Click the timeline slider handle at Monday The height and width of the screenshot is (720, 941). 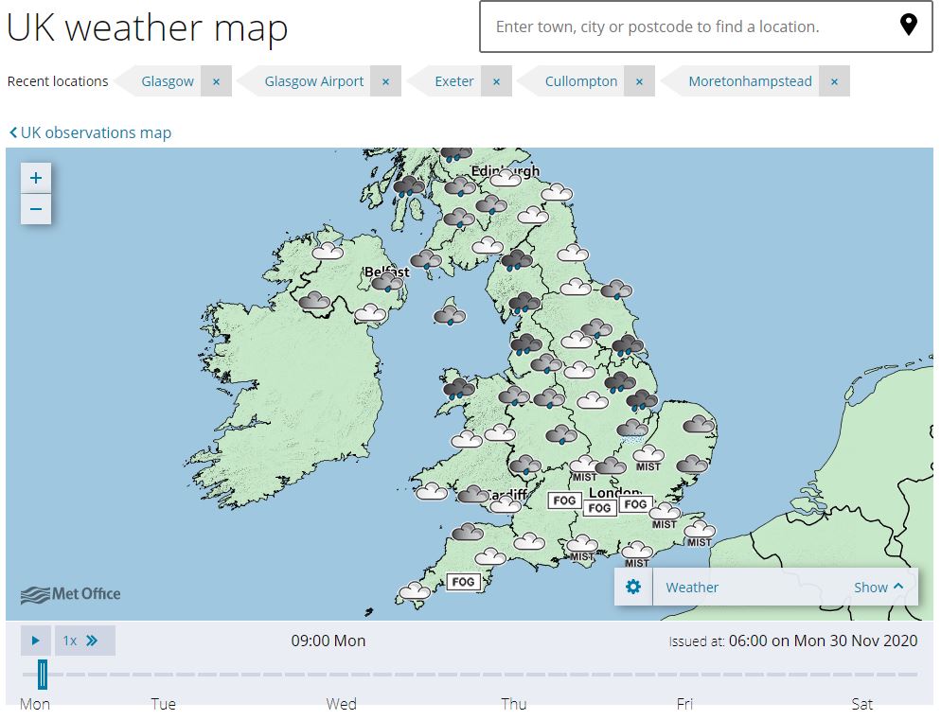41,673
